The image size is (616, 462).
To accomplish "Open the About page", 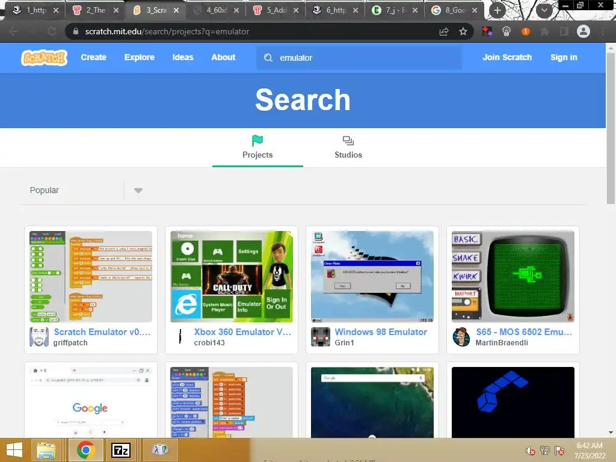I will 223,57.
